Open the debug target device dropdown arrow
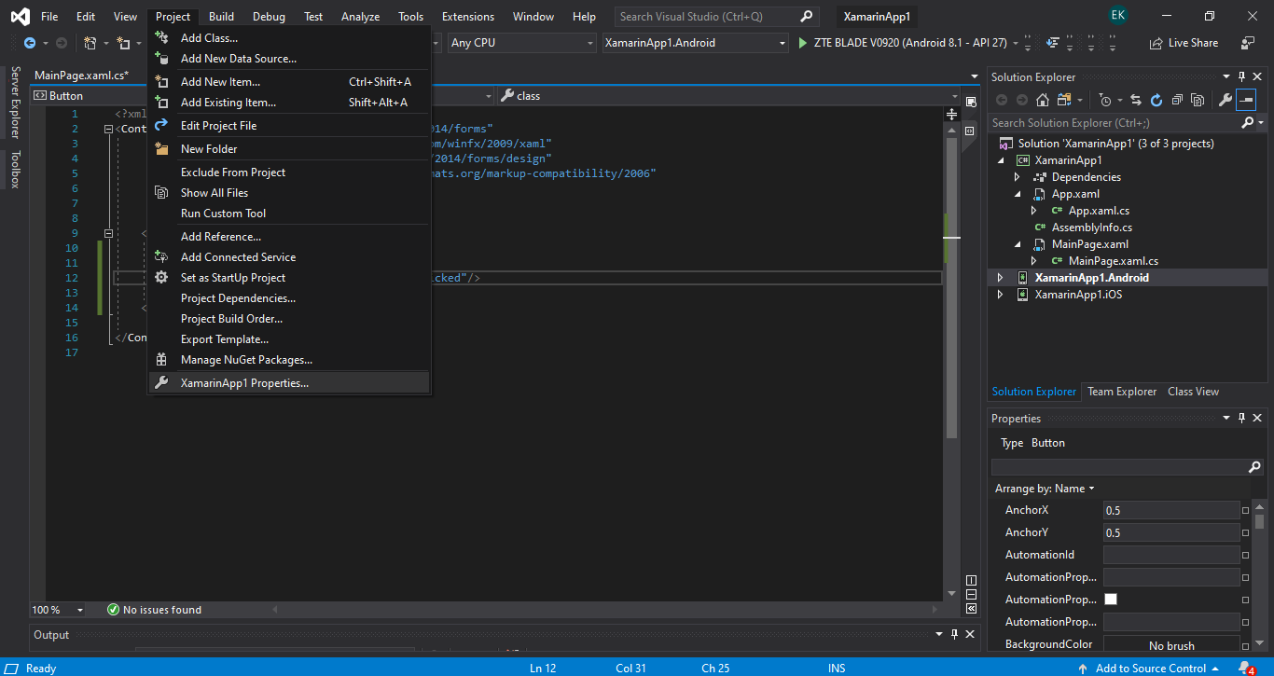This screenshot has height=676, width=1274. click(x=1015, y=43)
